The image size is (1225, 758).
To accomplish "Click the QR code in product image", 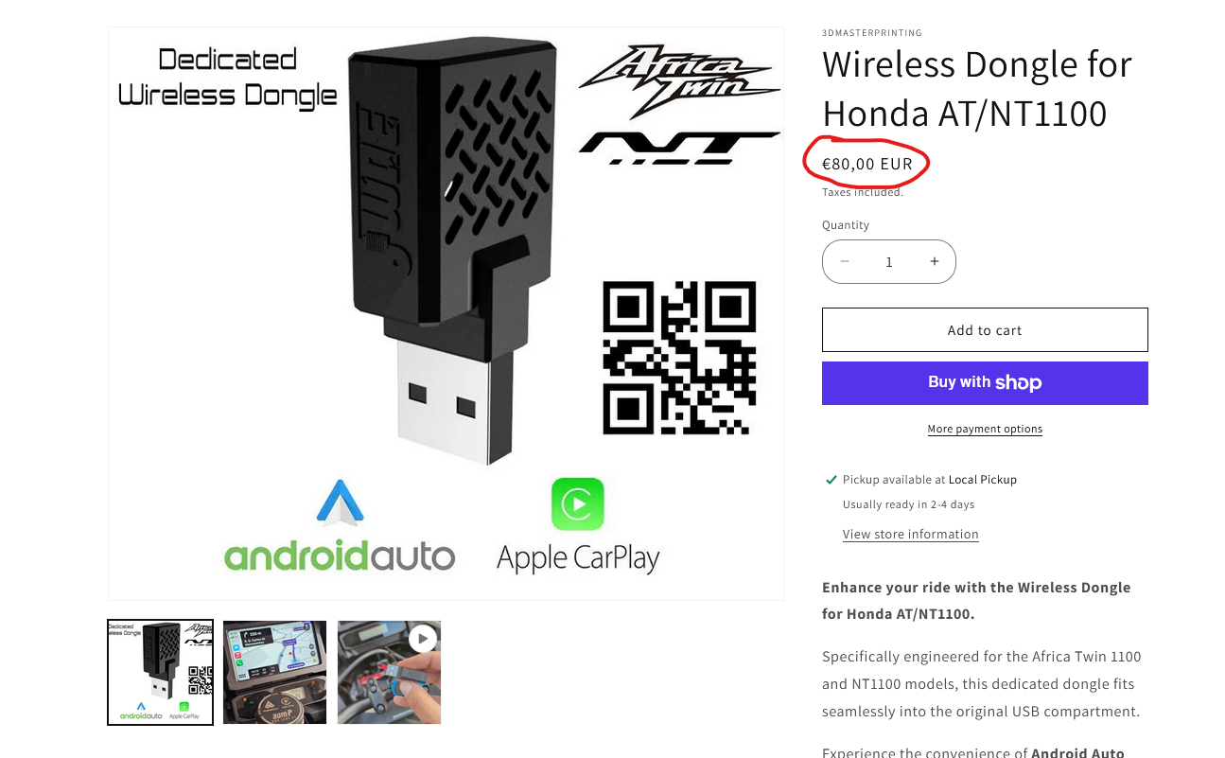I will coord(679,358).
